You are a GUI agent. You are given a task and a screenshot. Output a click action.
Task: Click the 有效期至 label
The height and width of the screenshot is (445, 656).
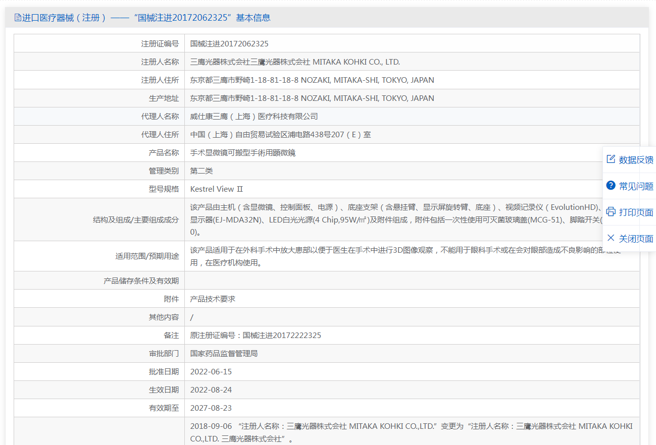point(164,408)
